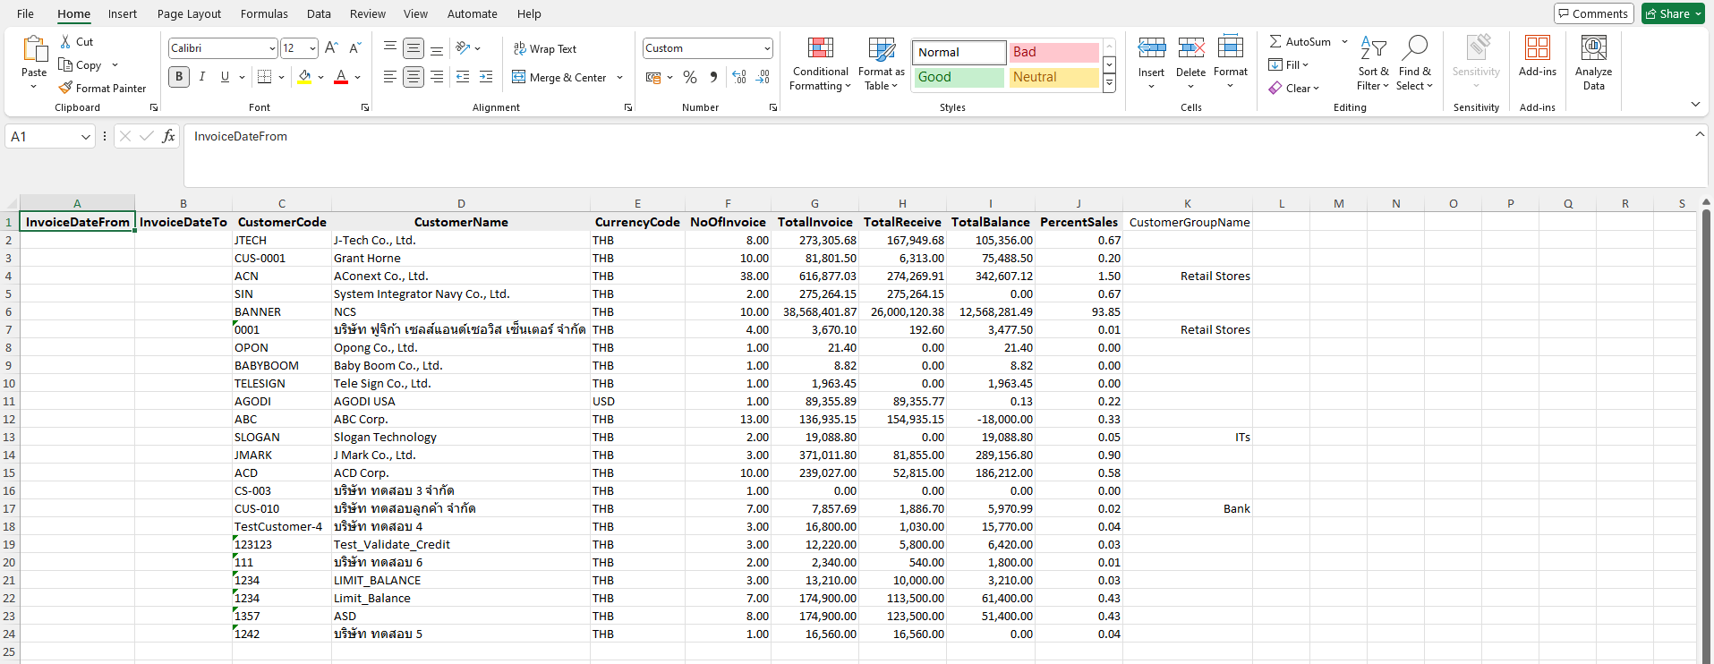Increase font size with larger A icon
1714x664 pixels.
point(331,48)
